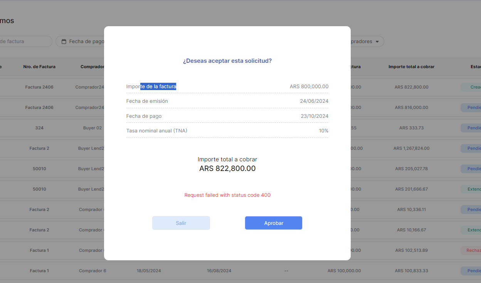This screenshot has height=283, width=481.
Task: Click the first Factura 2406 row
Action: (39, 87)
